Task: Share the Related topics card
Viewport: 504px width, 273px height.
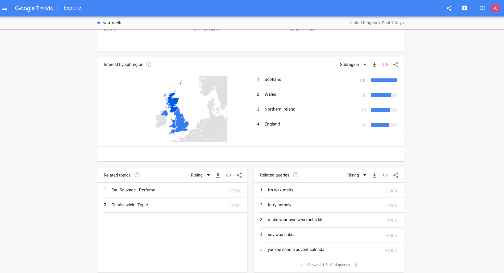Action: tap(239, 175)
